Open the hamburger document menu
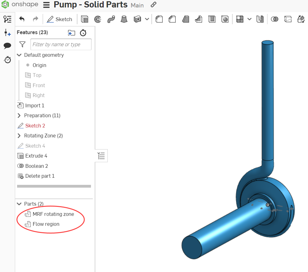The width and height of the screenshot is (308, 272). (x=46, y=5)
